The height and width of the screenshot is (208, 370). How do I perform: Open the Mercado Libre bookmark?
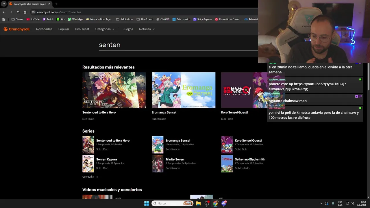[99, 19]
